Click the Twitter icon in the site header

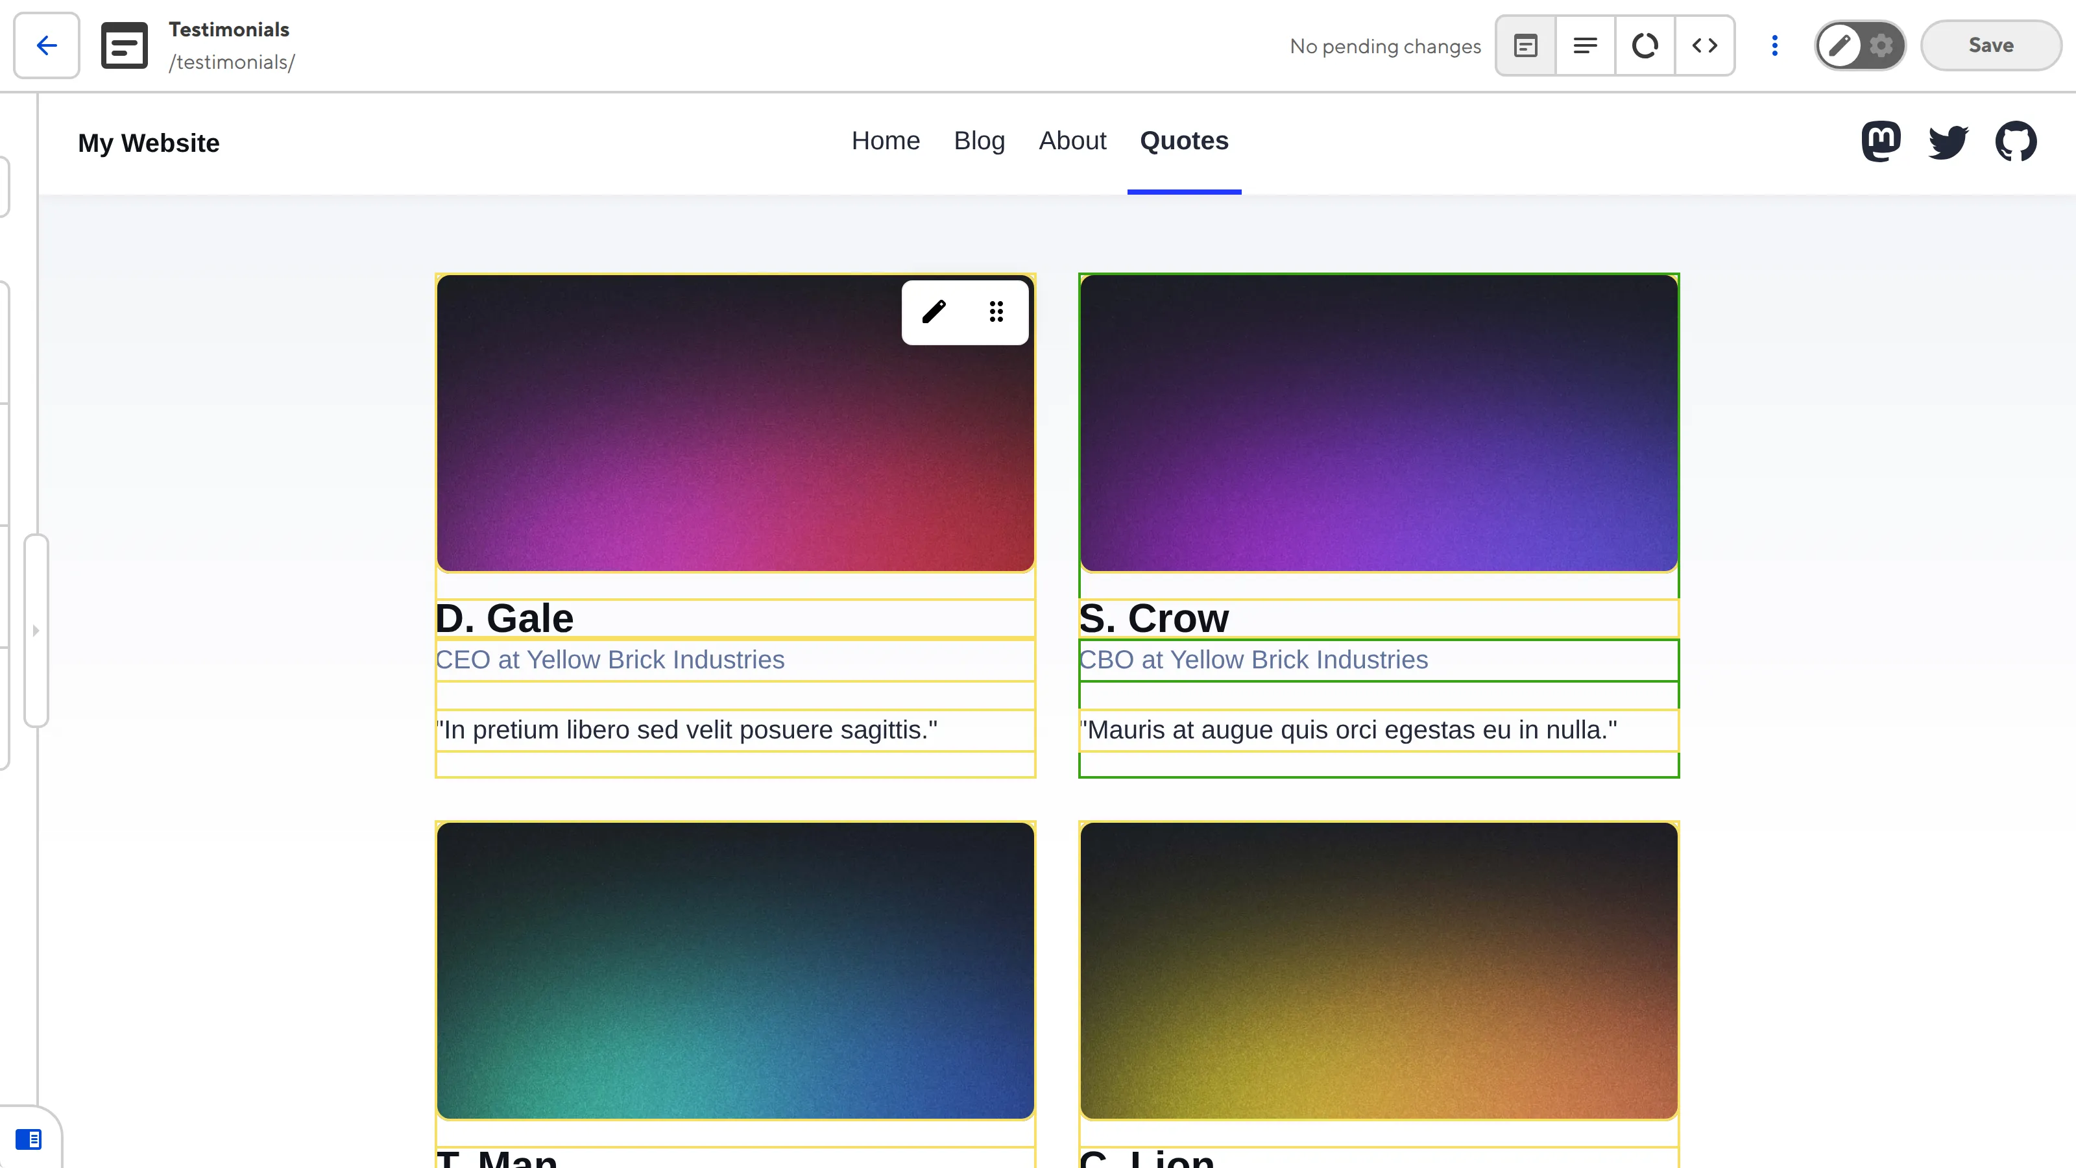pyautogui.click(x=1949, y=141)
